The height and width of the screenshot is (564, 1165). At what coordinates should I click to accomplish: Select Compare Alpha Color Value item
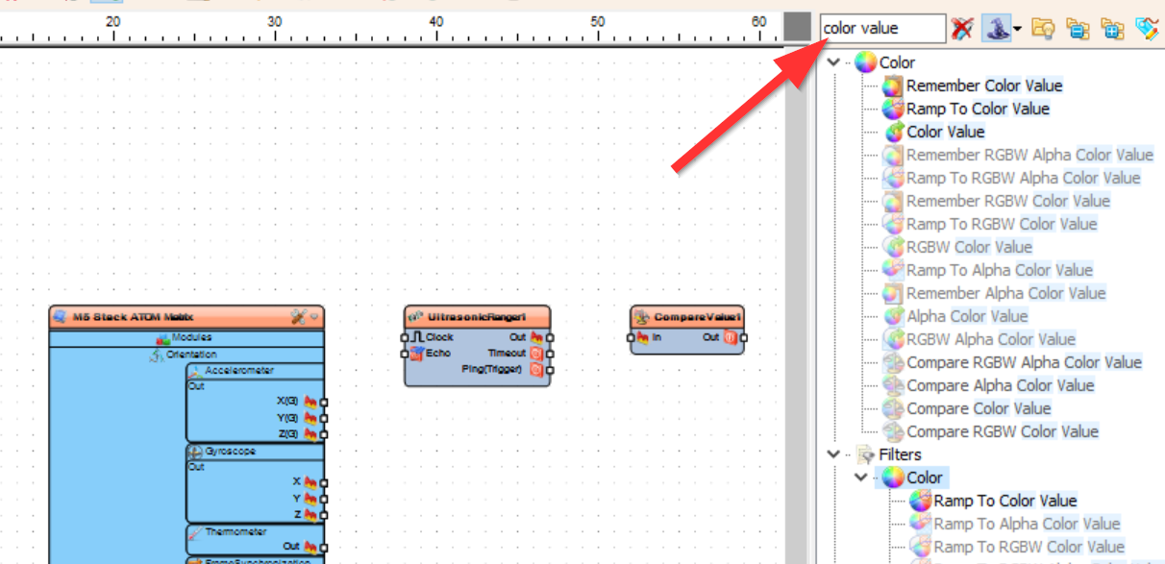pos(1001,385)
